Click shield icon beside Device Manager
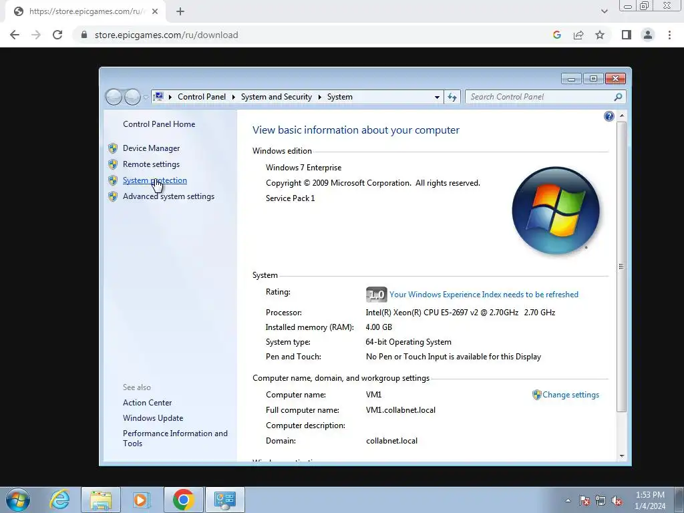This screenshot has height=513, width=684. click(113, 148)
